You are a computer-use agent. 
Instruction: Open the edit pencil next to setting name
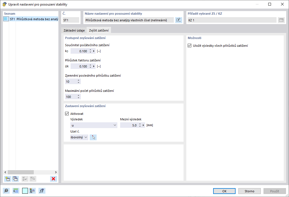[179, 20]
